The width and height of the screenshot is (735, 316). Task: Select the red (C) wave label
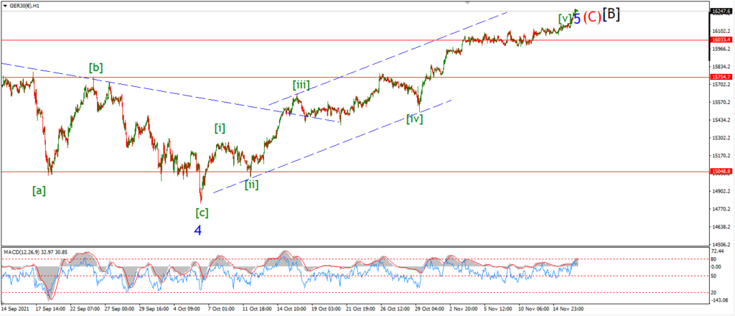pos(592,17)
